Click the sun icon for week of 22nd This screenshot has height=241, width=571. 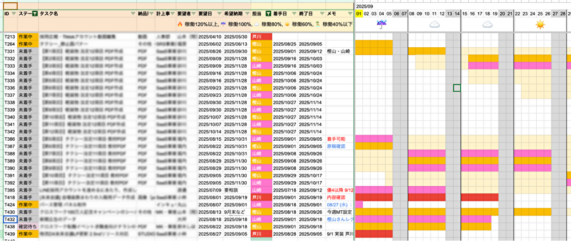coord(540,24)
